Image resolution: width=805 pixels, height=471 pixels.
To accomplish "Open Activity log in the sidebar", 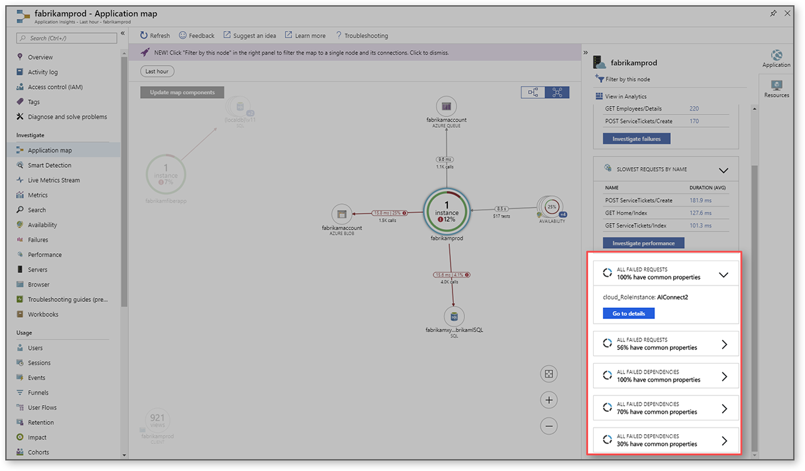I will (x=43, y=72).
